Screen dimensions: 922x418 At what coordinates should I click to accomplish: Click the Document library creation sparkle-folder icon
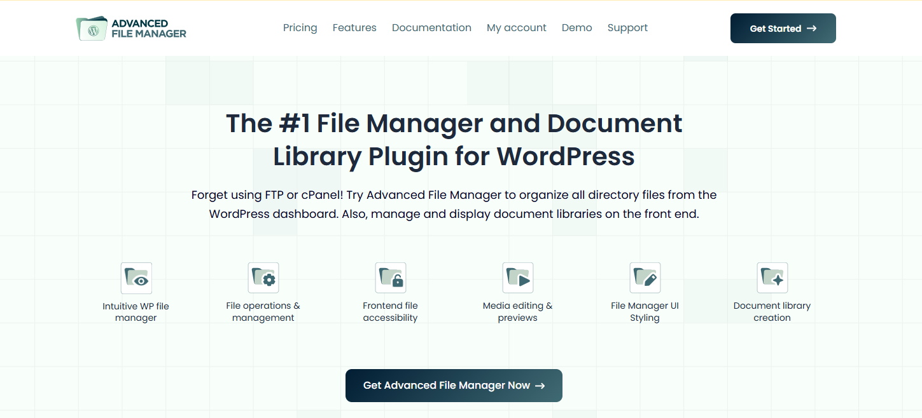(x=772, y=278)
